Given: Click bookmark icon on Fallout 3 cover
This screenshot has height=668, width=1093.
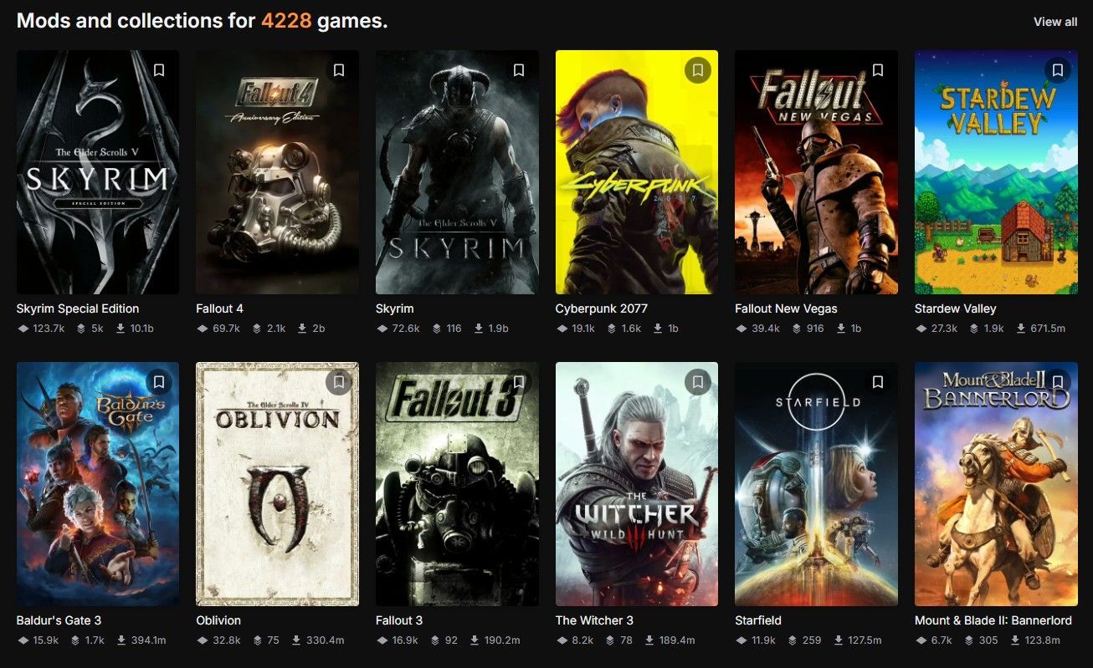Looking at the screenshot, I should pos(519,382).
